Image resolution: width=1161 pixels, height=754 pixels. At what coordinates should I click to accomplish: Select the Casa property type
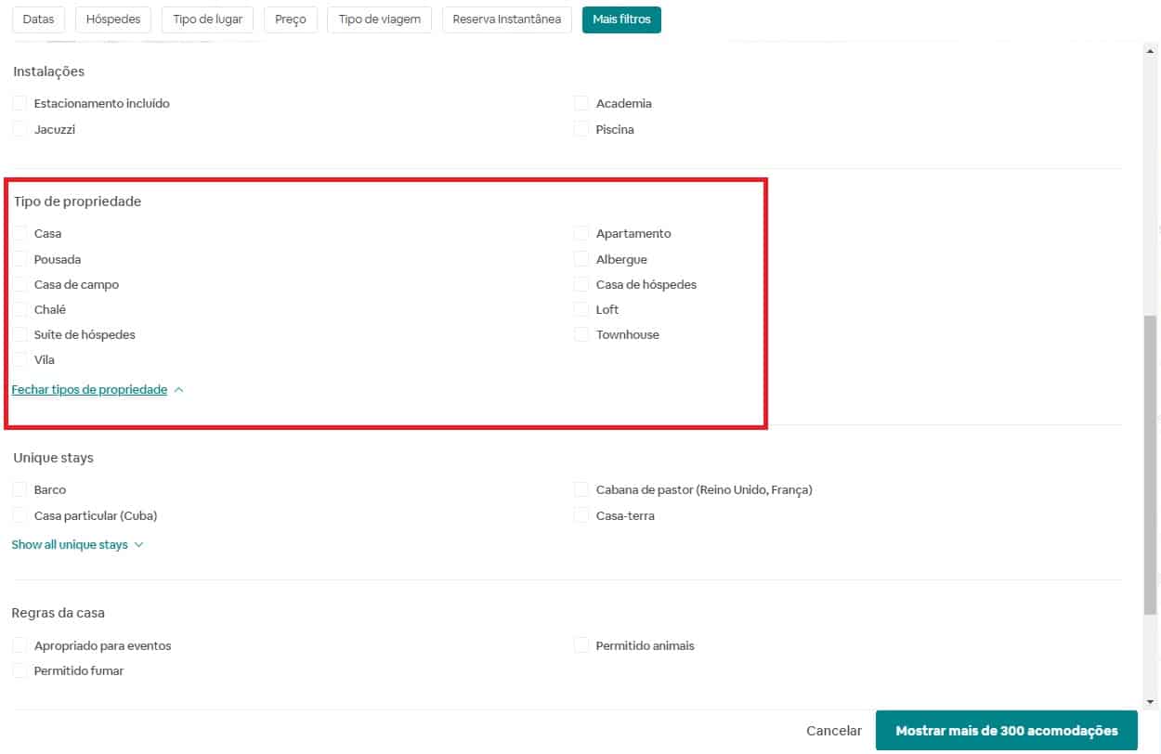coord(20,233)
